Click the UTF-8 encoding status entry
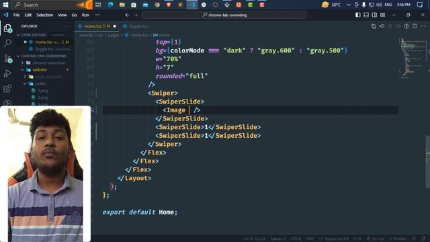 click(x=296, y=239)
